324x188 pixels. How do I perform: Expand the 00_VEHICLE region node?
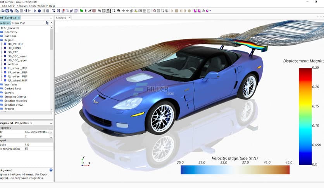tap(2, 44)
